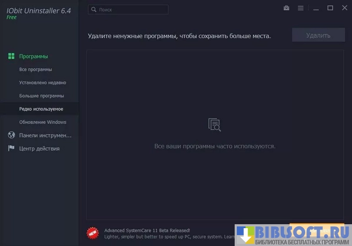Click the flag icon for Центр действия
The image size is (352, 246).
click(x=11, y=148)
